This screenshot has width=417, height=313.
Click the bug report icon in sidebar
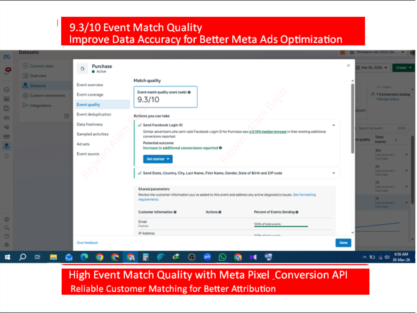(7, 245)
